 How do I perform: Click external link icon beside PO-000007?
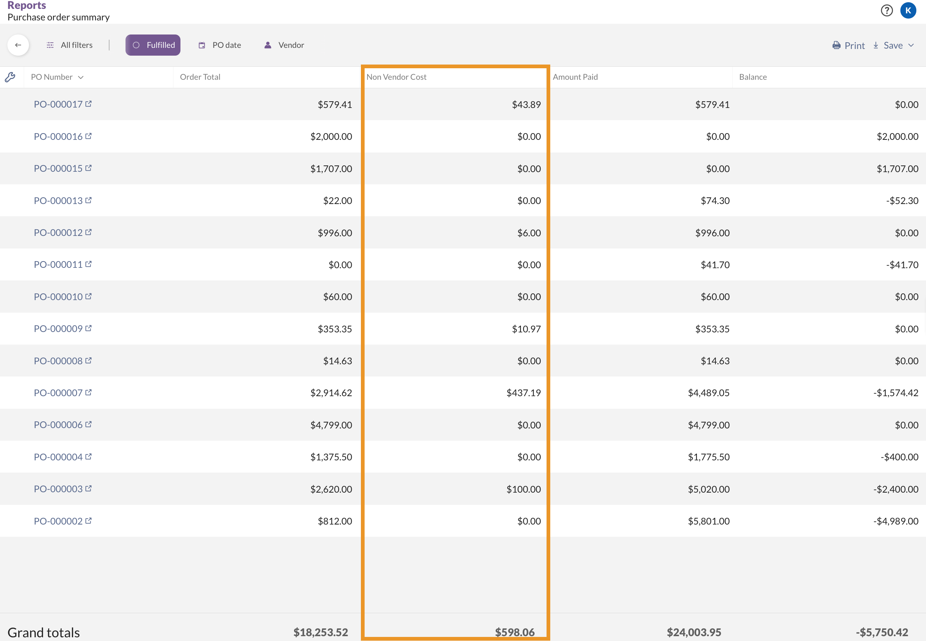pyautogui.click(x=88, y=392)
